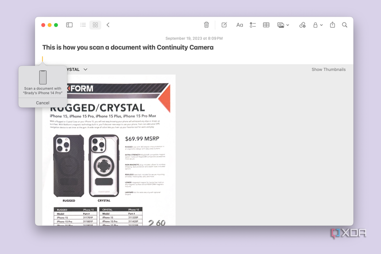Click the iPhone icon in the popup

point(43,77)
